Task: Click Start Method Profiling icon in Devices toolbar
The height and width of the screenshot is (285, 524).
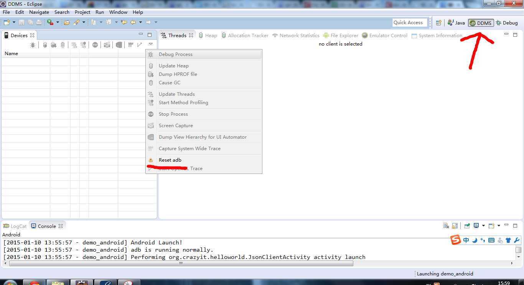Action: [x=83, y=45]
